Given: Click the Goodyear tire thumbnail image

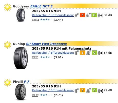Looking at the screenshot, I should click(21, 15).
